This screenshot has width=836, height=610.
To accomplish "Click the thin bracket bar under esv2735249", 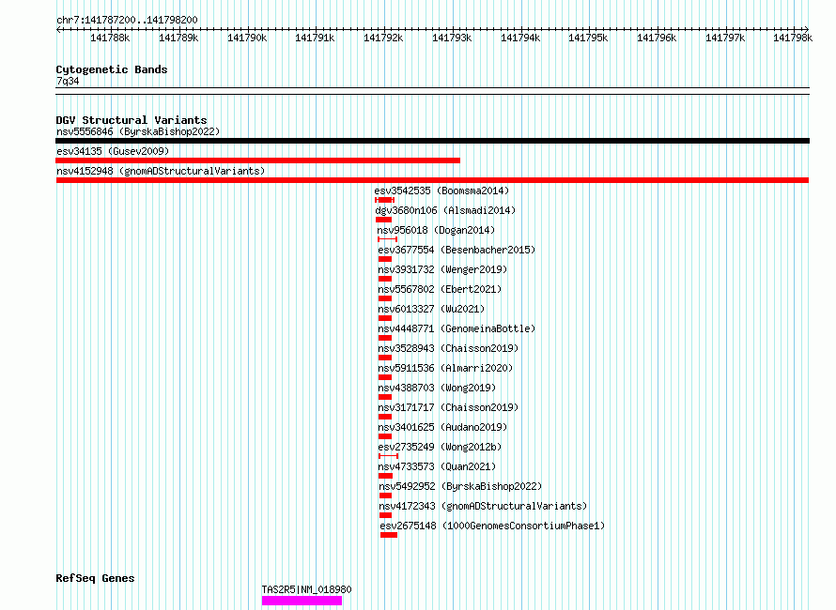I will 388,456.
